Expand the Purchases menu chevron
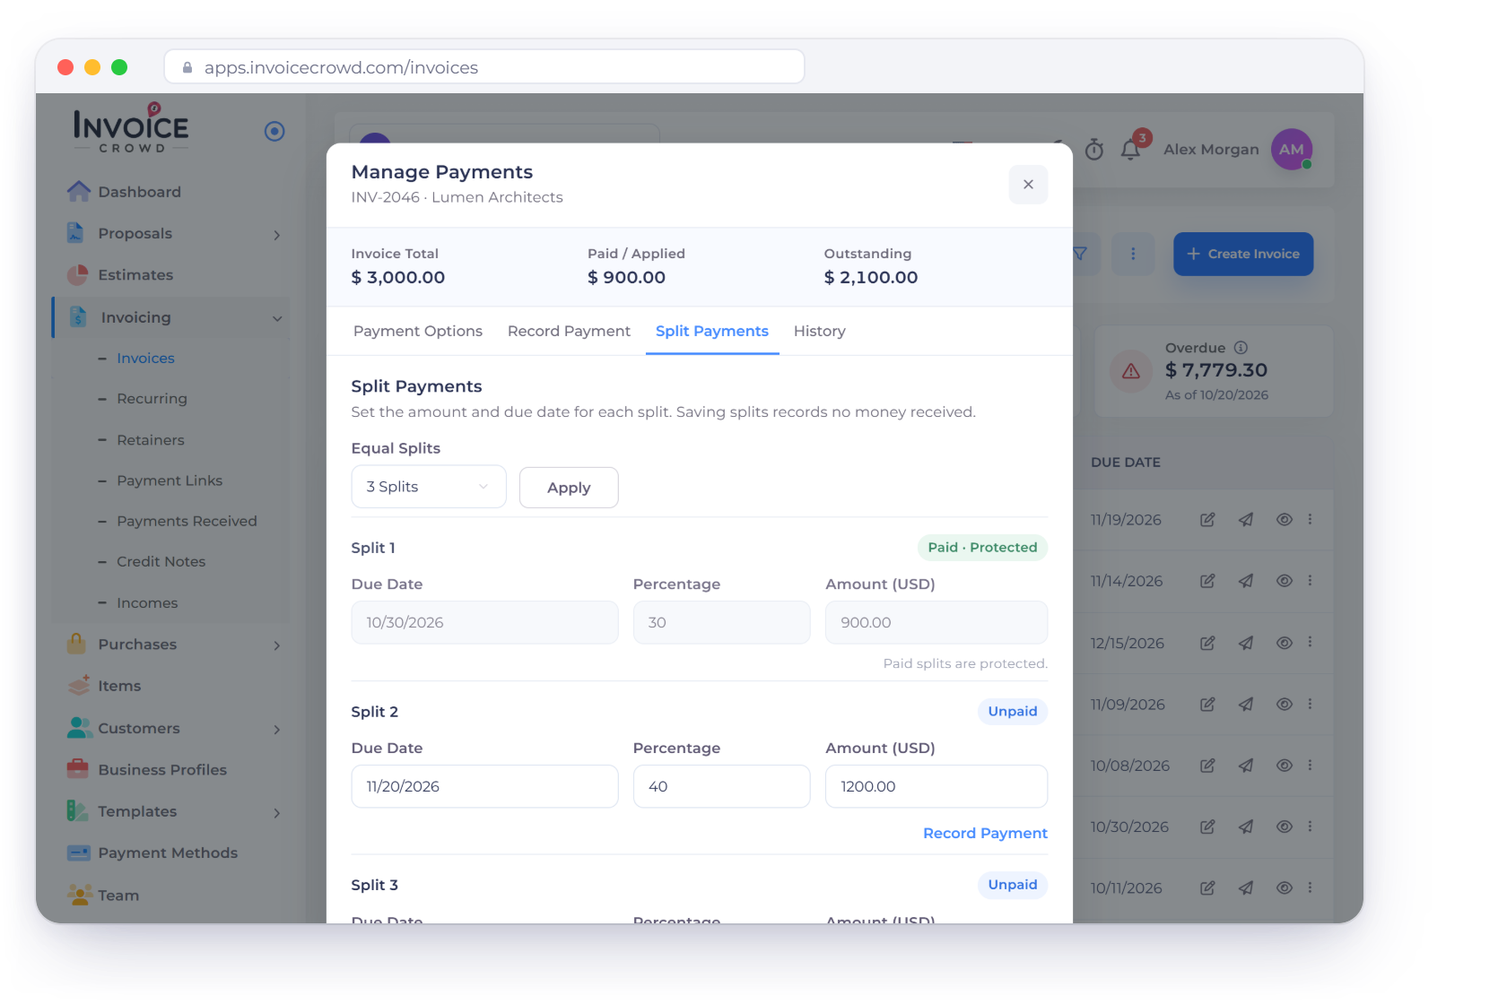This screenshot has height=1004, width=1507. 277,645
